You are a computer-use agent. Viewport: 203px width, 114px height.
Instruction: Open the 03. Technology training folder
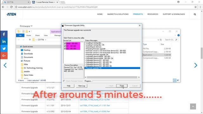[x=33, y=68]
